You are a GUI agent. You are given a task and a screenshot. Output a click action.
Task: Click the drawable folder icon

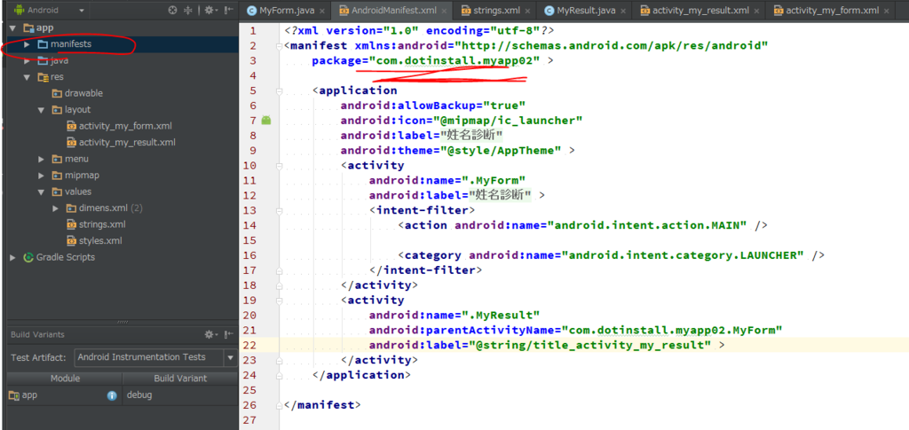pyautogui.click(x=57, y=93)
